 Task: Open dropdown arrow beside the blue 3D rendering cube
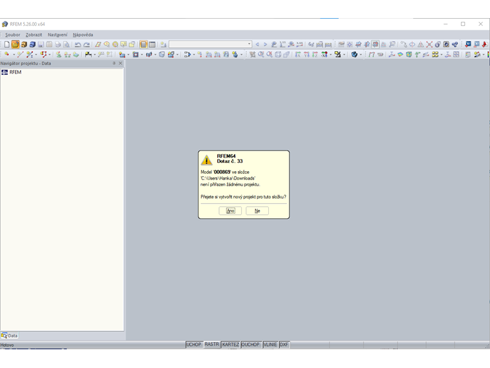(360, 54)
